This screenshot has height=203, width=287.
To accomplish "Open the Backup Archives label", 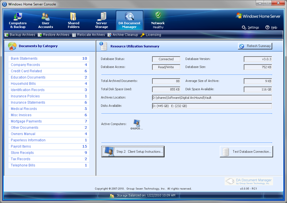I will click(22, 35).
